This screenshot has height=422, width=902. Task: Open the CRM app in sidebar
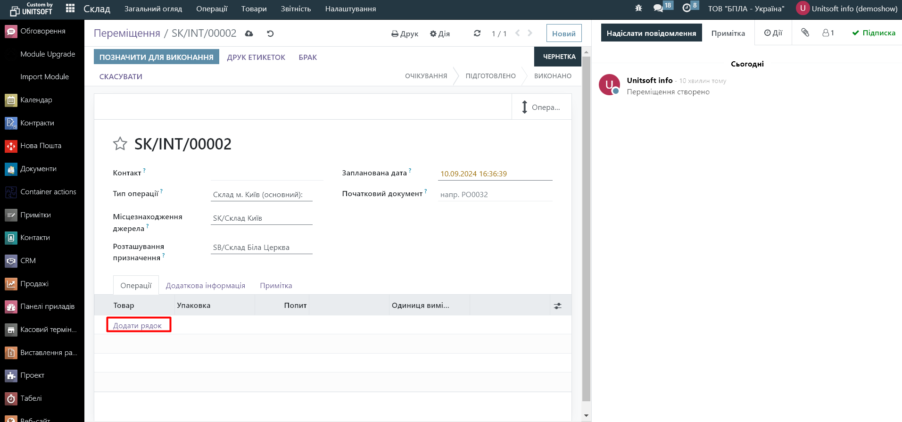[28, 261]
